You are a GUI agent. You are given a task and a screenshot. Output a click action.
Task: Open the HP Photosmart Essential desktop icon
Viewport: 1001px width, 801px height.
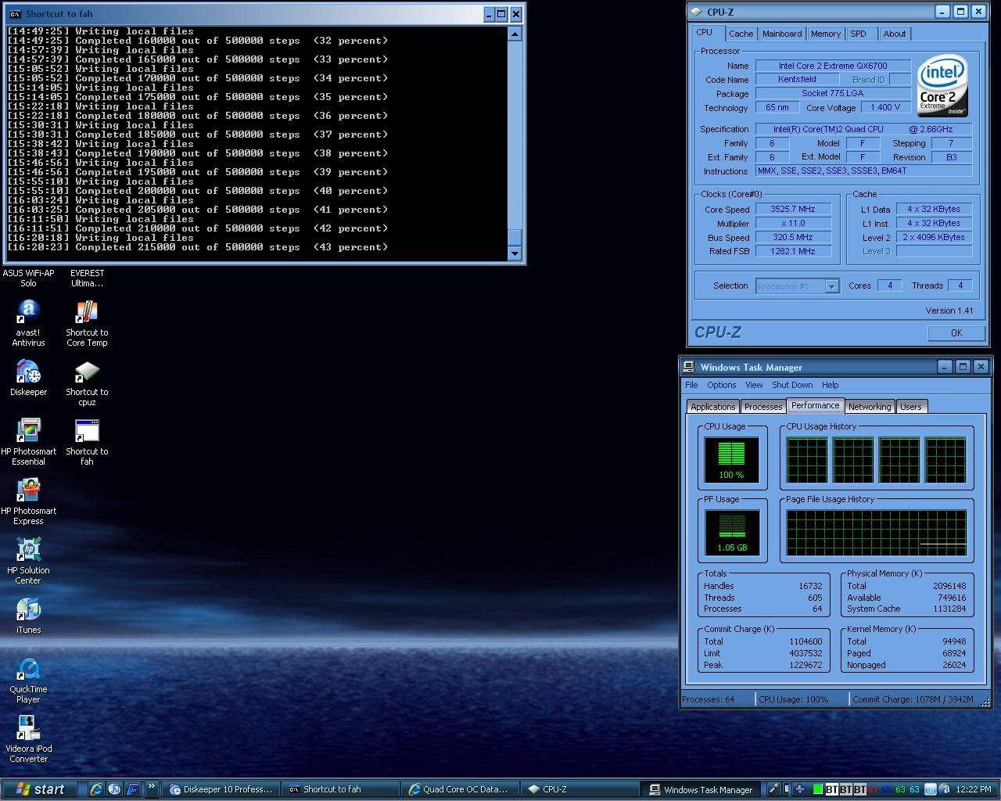click(x=28, y=442)
